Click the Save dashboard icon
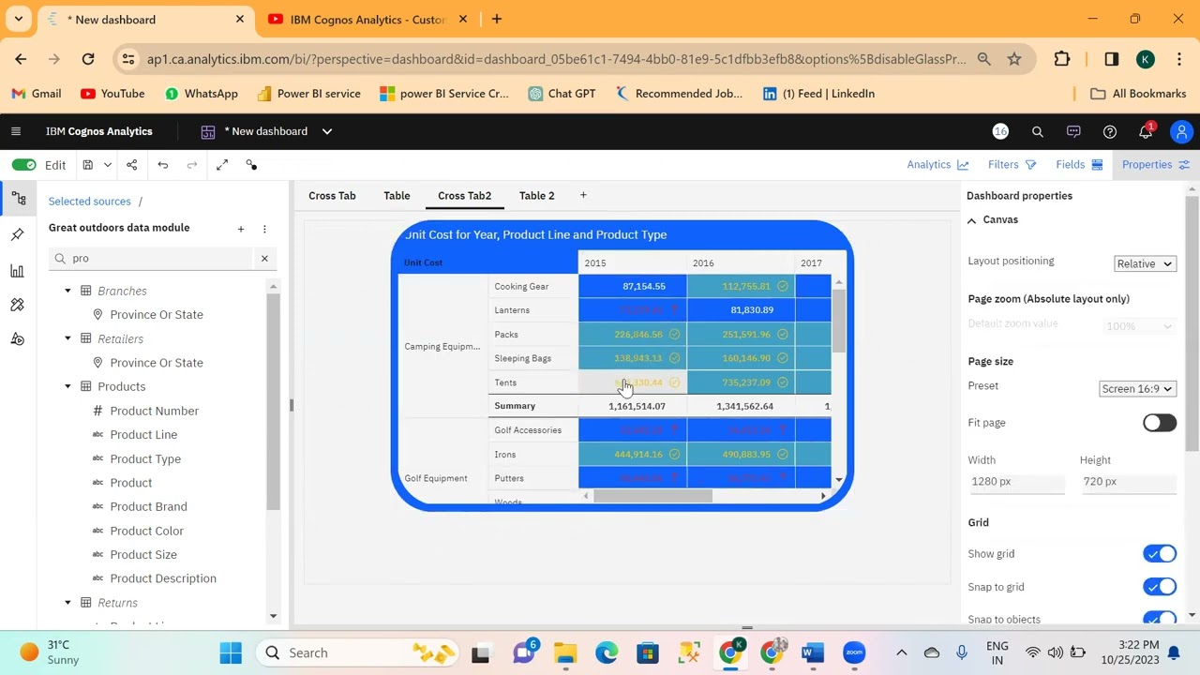The height and width of the screenshot is (675, 1200). (87, 165)
